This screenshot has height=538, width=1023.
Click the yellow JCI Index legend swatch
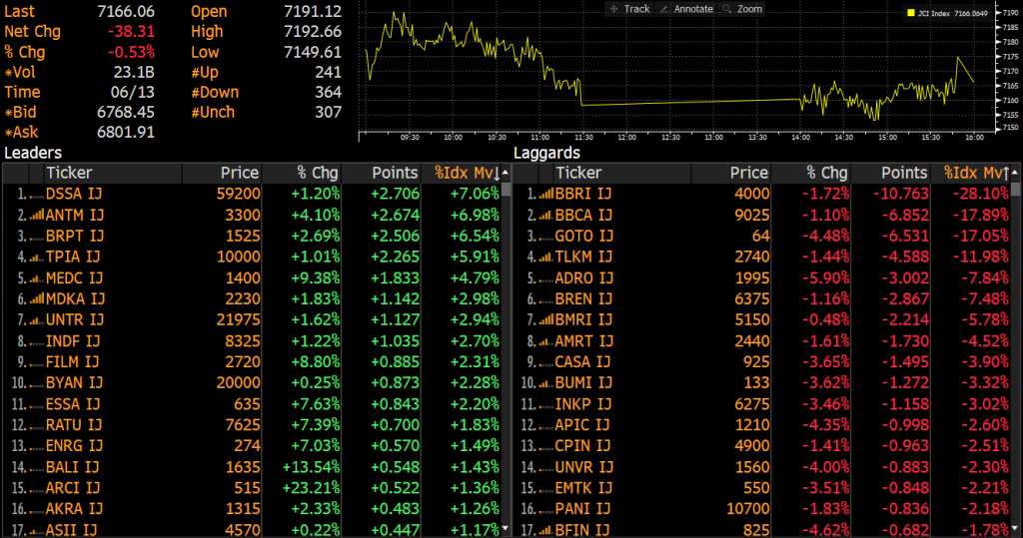911,13
